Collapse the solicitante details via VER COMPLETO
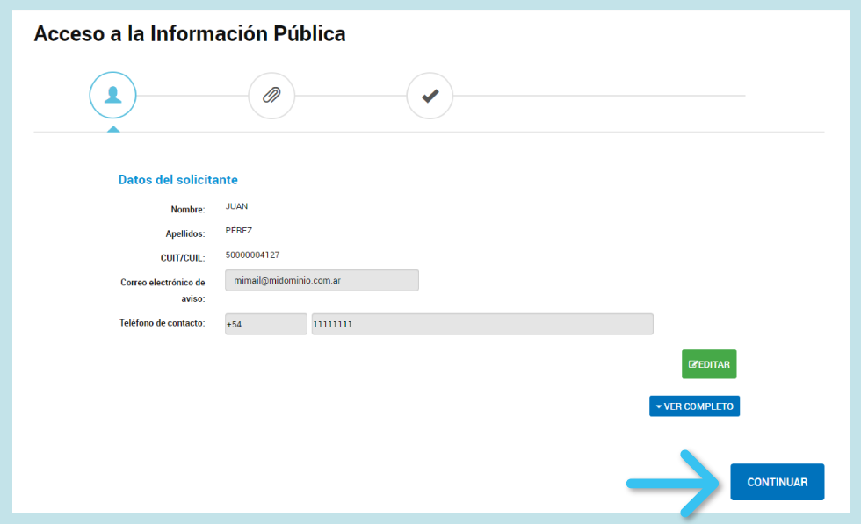 [694, 406]
